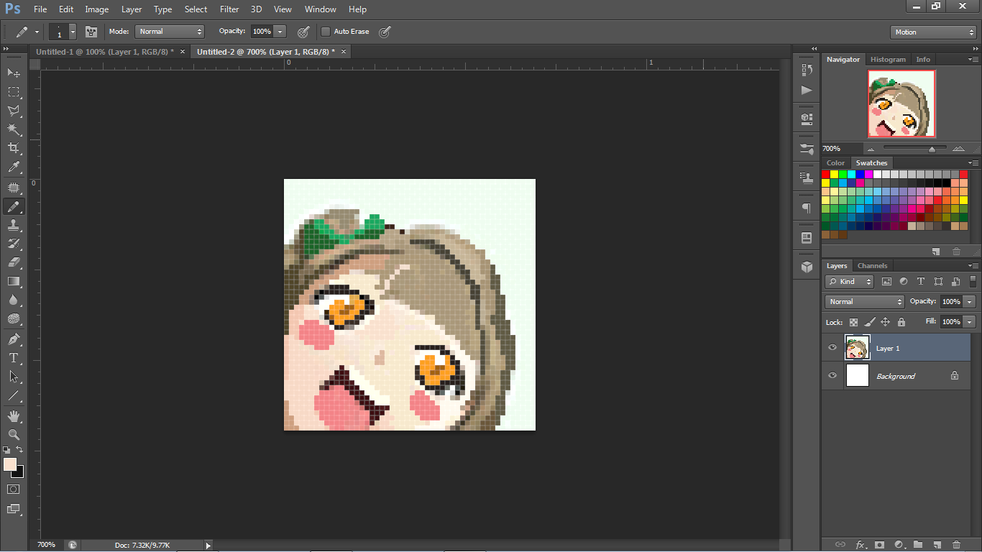
Task: Select the Pencil tool in the toolbox
Action: pyautogui.click(x=14, y=206)
